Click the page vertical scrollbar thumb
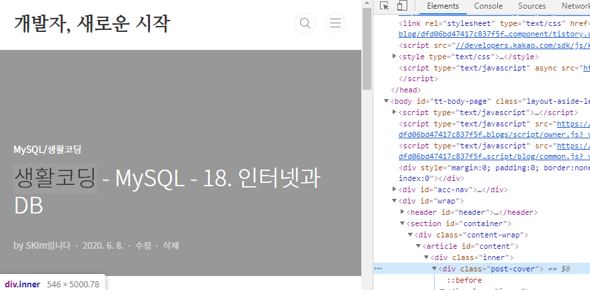The height and width of the screenshot is (290, 590). point(367,49)
